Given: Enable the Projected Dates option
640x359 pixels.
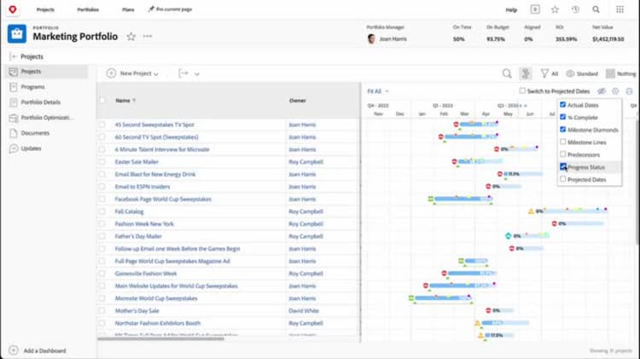Looking at the screenshot, I should point(563,179).
